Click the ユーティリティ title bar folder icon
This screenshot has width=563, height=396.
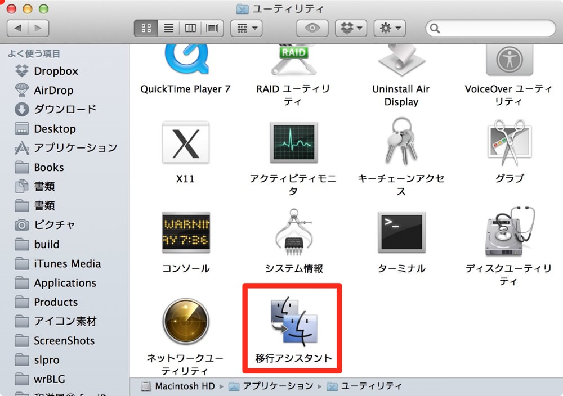pos(242,9)
